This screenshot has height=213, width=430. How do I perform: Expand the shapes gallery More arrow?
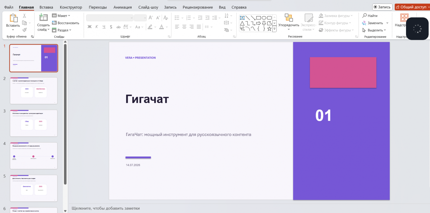[x=274, y=28]
